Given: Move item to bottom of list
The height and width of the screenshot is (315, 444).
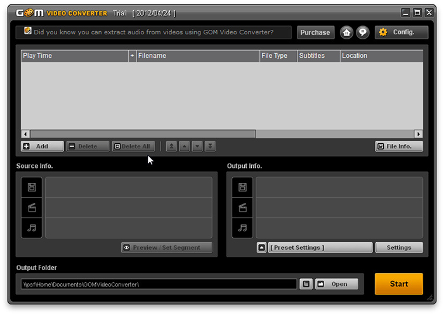Looking at the screenshot, I should (210, 146).
